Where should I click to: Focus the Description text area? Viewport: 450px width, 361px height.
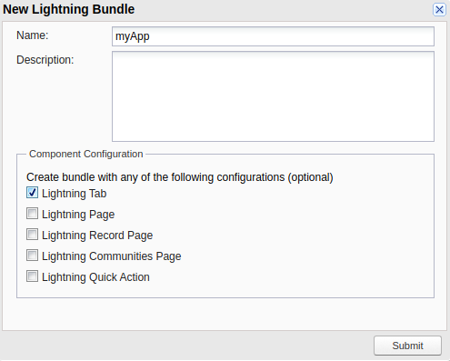click(273, 96)
